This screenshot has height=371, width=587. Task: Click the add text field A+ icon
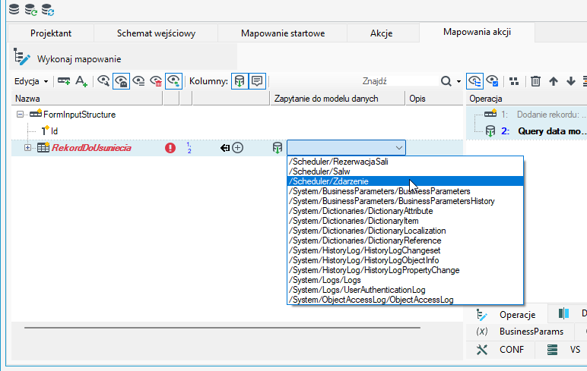(x=81, y=80)
